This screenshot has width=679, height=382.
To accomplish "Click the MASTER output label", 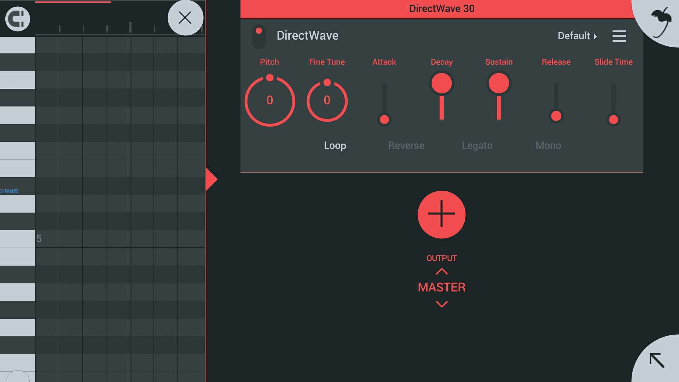I will pos(442,287).
